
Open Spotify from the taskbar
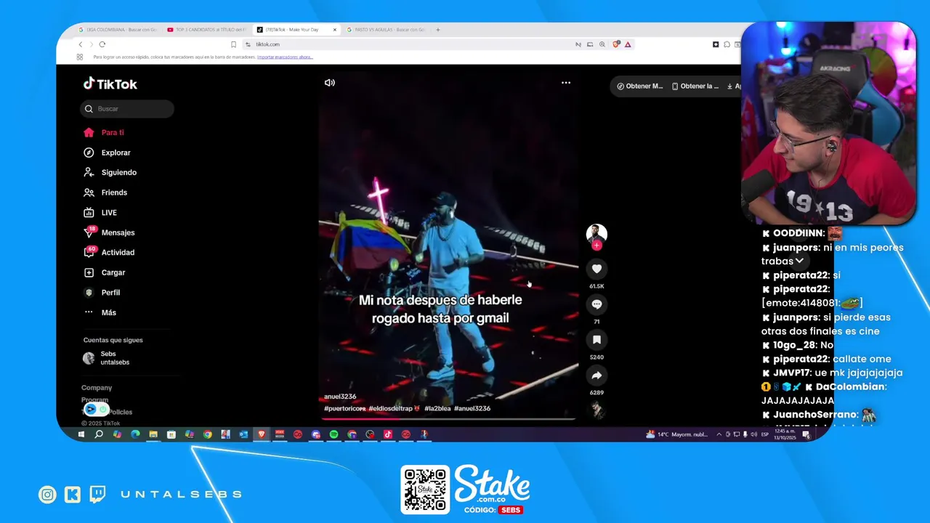(x=334, y=434)
